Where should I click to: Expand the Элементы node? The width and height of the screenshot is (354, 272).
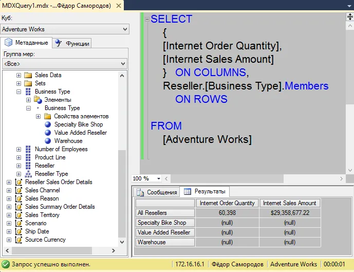click(28, 100)
